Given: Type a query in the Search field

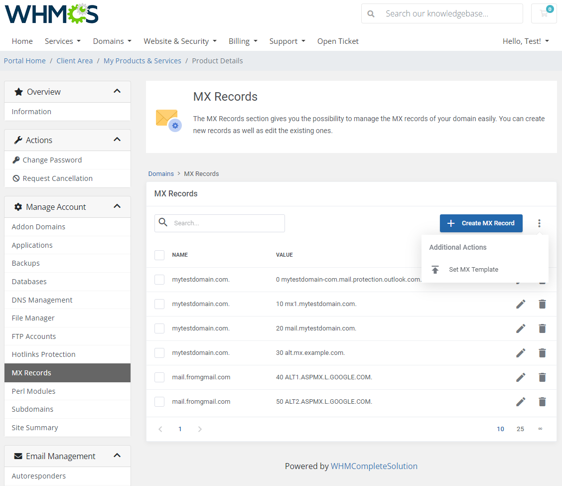Looking at the screenshot, I should coord(219,223).
